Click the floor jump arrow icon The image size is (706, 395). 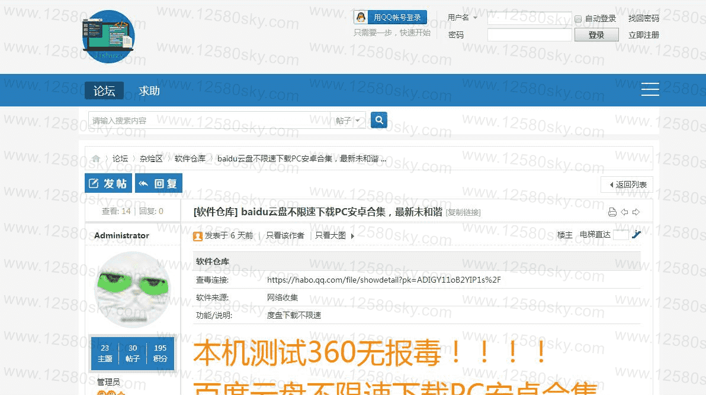(636, 234)
